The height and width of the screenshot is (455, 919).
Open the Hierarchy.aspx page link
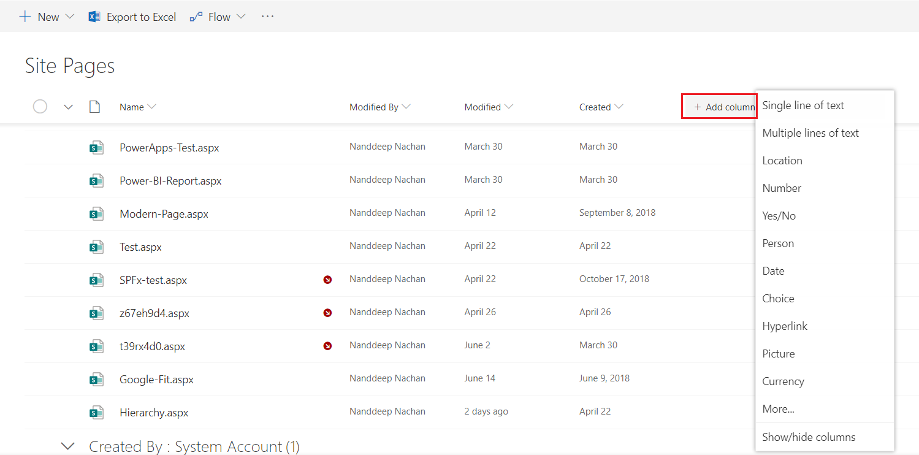pyautogui.click(x=154, y=413)
